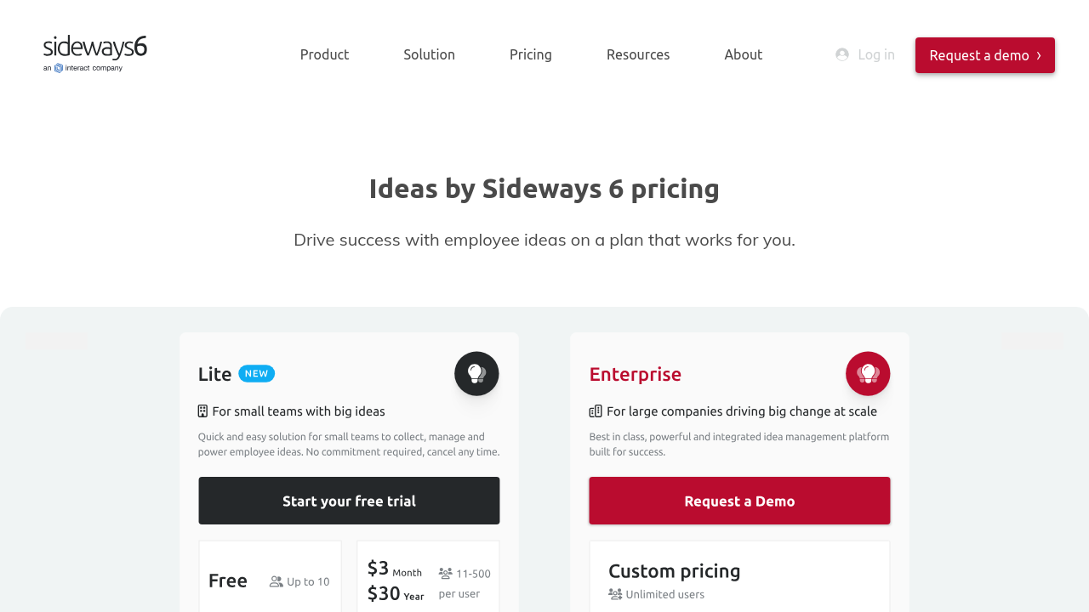This screenshot has width=1089, height=612.
Task: Start your free trial of Lite
Action: point(349,501)
